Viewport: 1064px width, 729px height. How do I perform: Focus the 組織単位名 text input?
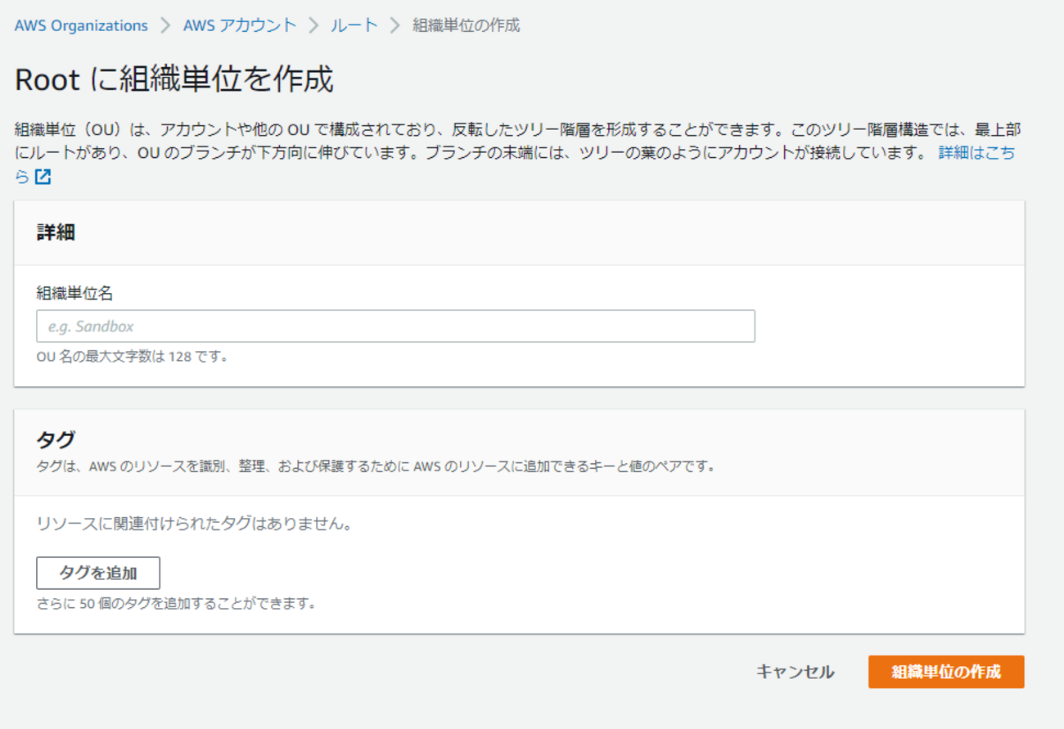(x=395, y=326)
